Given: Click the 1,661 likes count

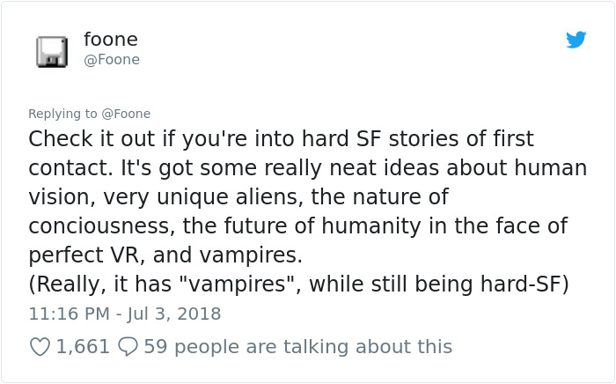Looking at the screenshot, I should tap(82, 347).
